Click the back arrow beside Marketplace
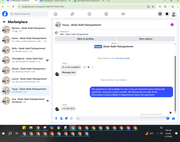This screenshot has width=180, height=142. click(4, 22)
